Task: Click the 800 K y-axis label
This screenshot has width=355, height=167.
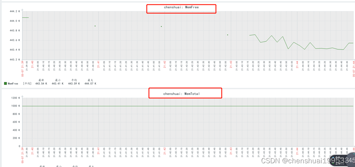Action: pyautogui.click(x=17, y=114)
